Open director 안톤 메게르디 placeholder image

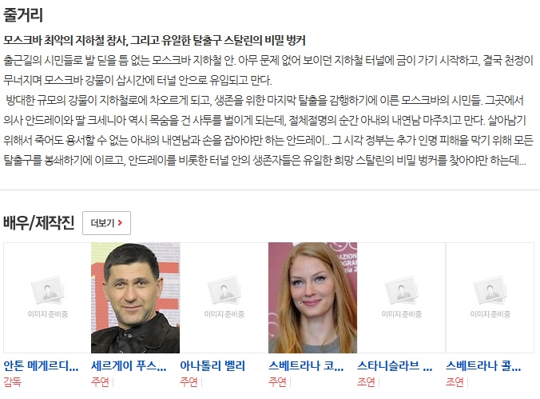(x=47, y=297)
